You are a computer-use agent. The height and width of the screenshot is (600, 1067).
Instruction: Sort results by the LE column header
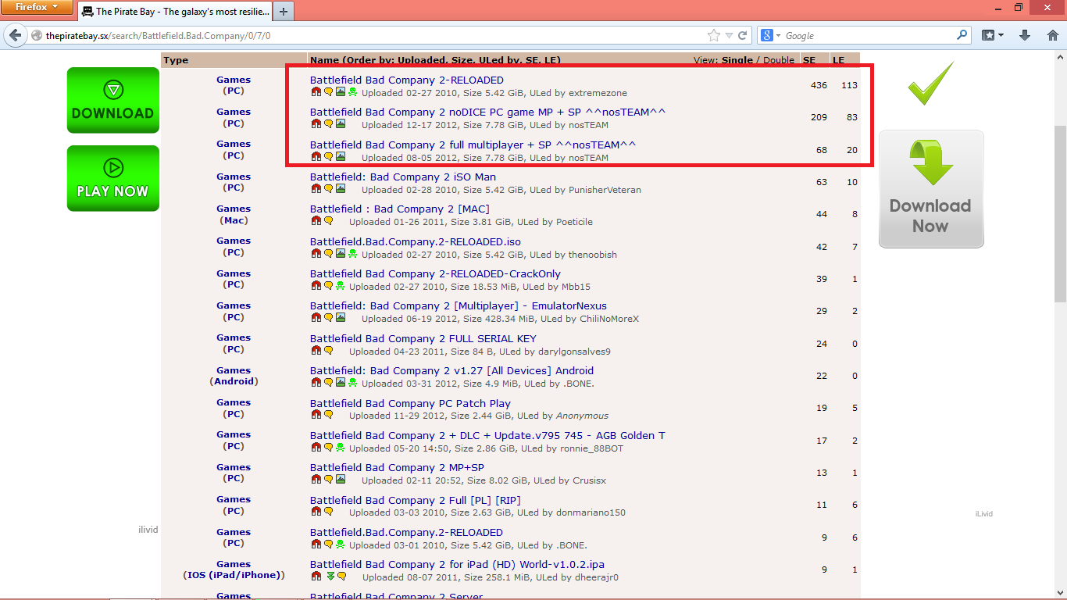838,60
